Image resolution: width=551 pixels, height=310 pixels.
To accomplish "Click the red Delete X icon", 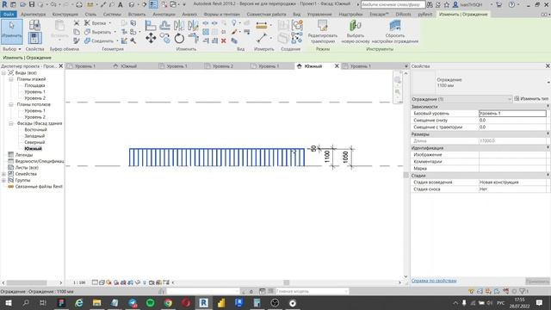I will pyautogui.click(x=224, y=40).
